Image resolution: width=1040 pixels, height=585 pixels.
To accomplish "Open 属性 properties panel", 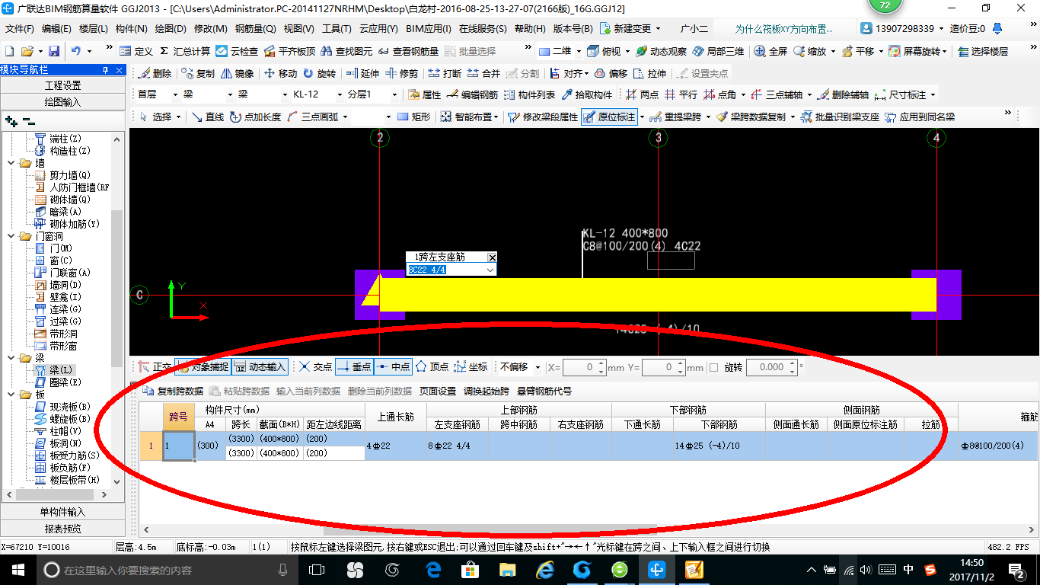I will 424,94.
